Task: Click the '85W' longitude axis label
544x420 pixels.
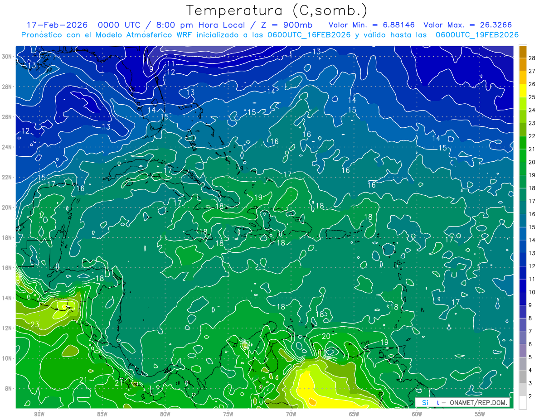Action: click(x=102, y=414)
